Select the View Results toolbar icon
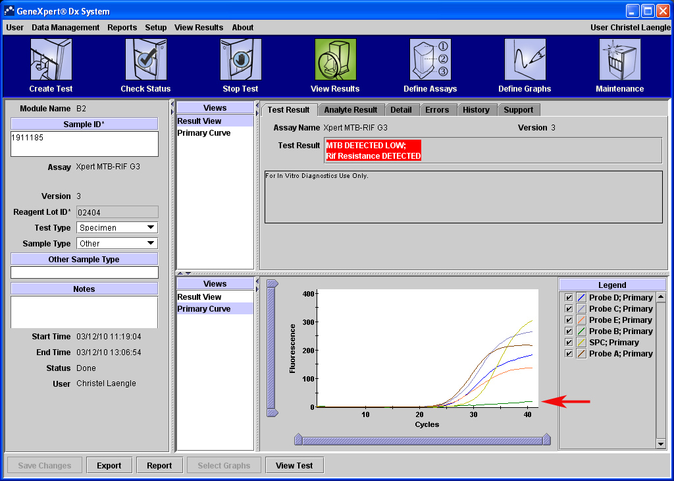Image resolution: width=674 pixels, height=481 pixels. [x=335, y=60]
